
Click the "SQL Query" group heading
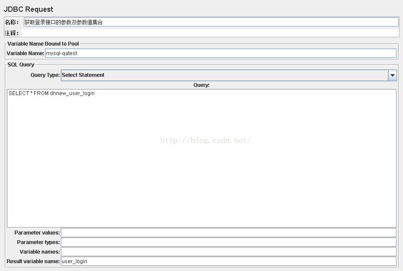coord(21,65)
